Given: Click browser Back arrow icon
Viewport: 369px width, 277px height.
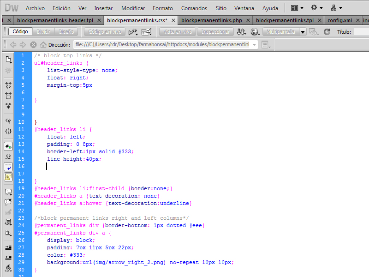Looking at the screenshot, I should (13, 44).
